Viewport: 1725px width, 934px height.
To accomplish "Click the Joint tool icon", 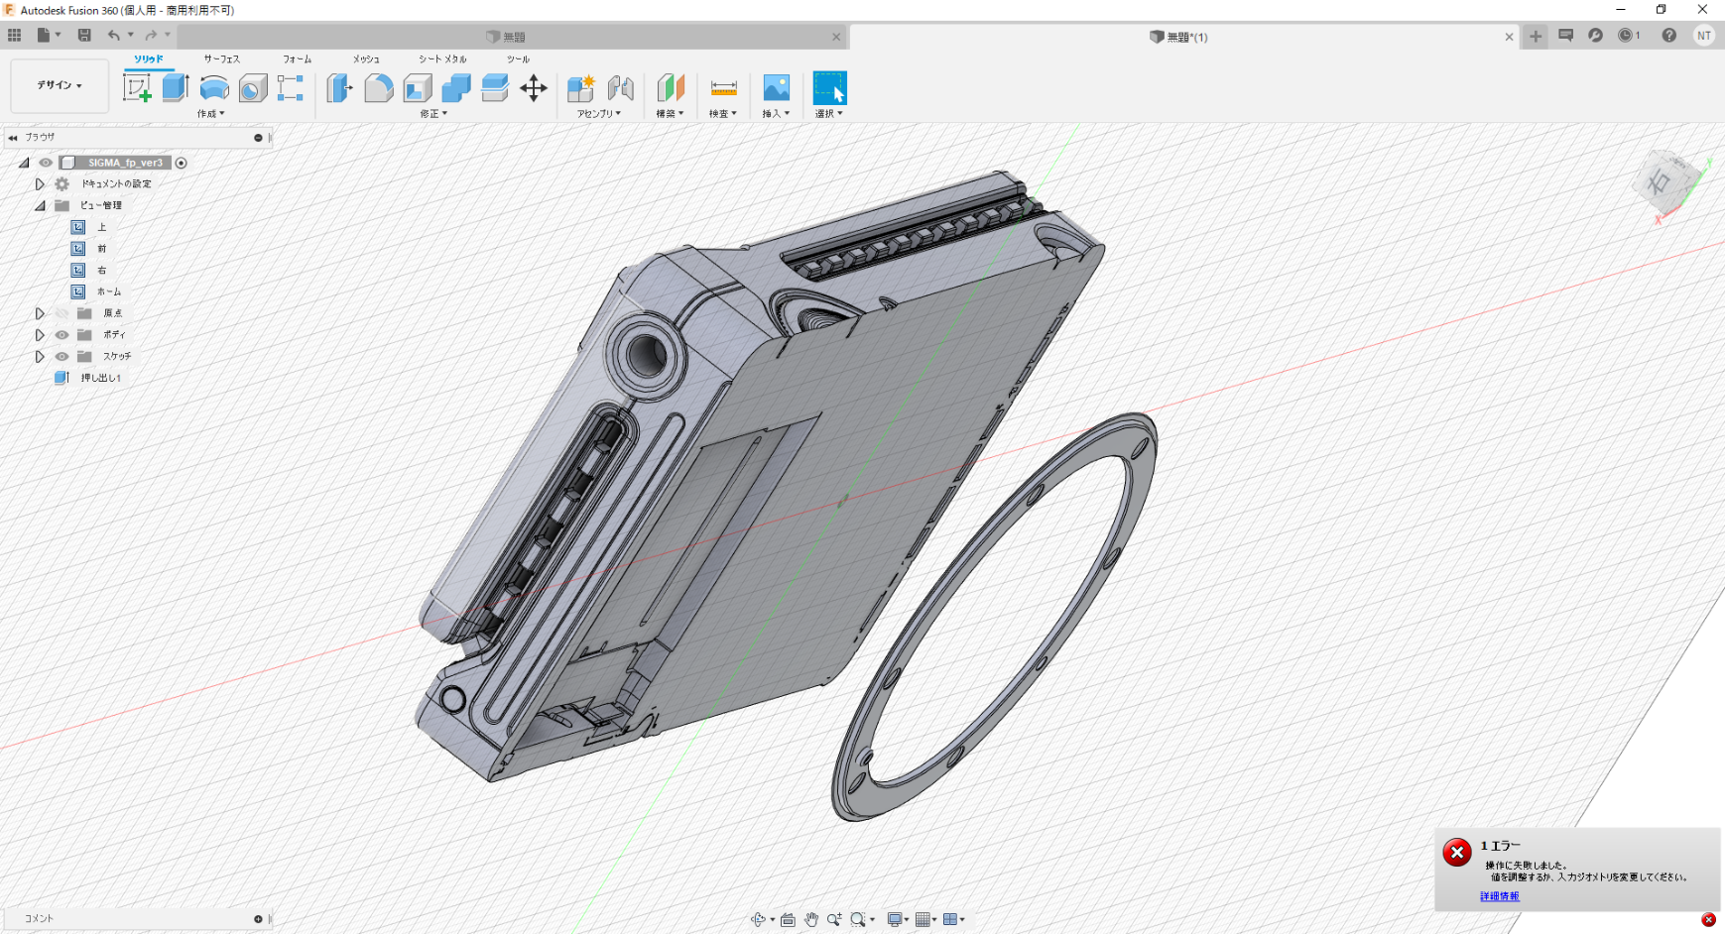I will [621, 88].
